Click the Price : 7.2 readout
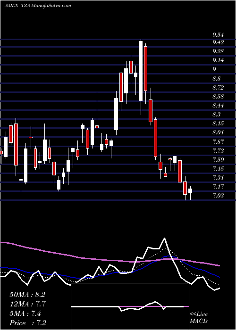Image resolution: width=236 pixels, height=330 pixels. (28, 323)
